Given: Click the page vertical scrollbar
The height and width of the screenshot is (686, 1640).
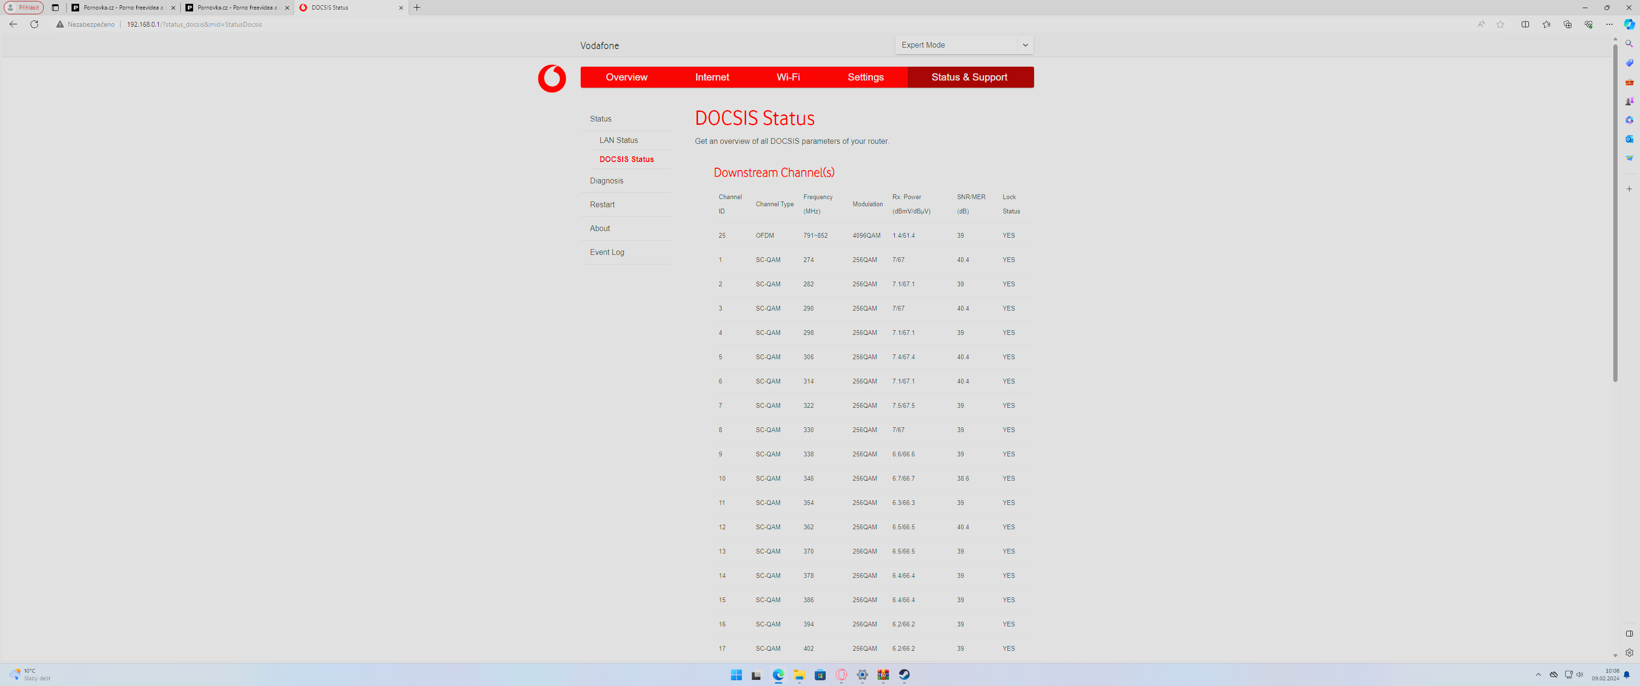Looking at the screenshot, I should [1615, 210].
